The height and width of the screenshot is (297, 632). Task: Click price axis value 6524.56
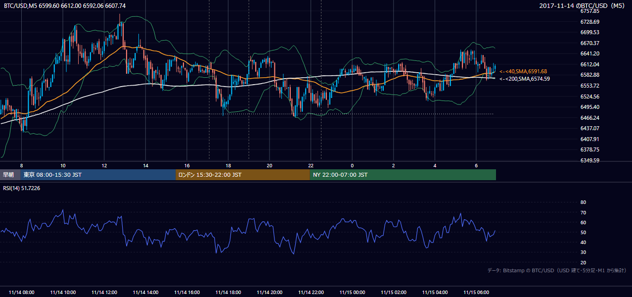[589, 97]
